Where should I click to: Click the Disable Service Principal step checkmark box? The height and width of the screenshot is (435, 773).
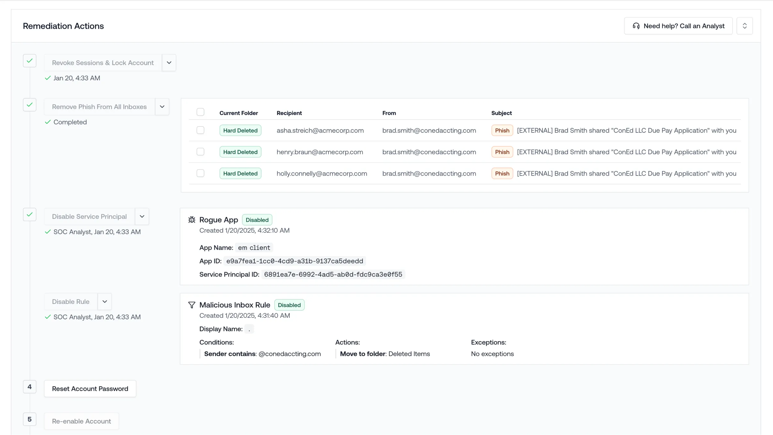[30, 215]
